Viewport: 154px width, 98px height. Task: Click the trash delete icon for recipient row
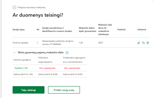(148, 43)
